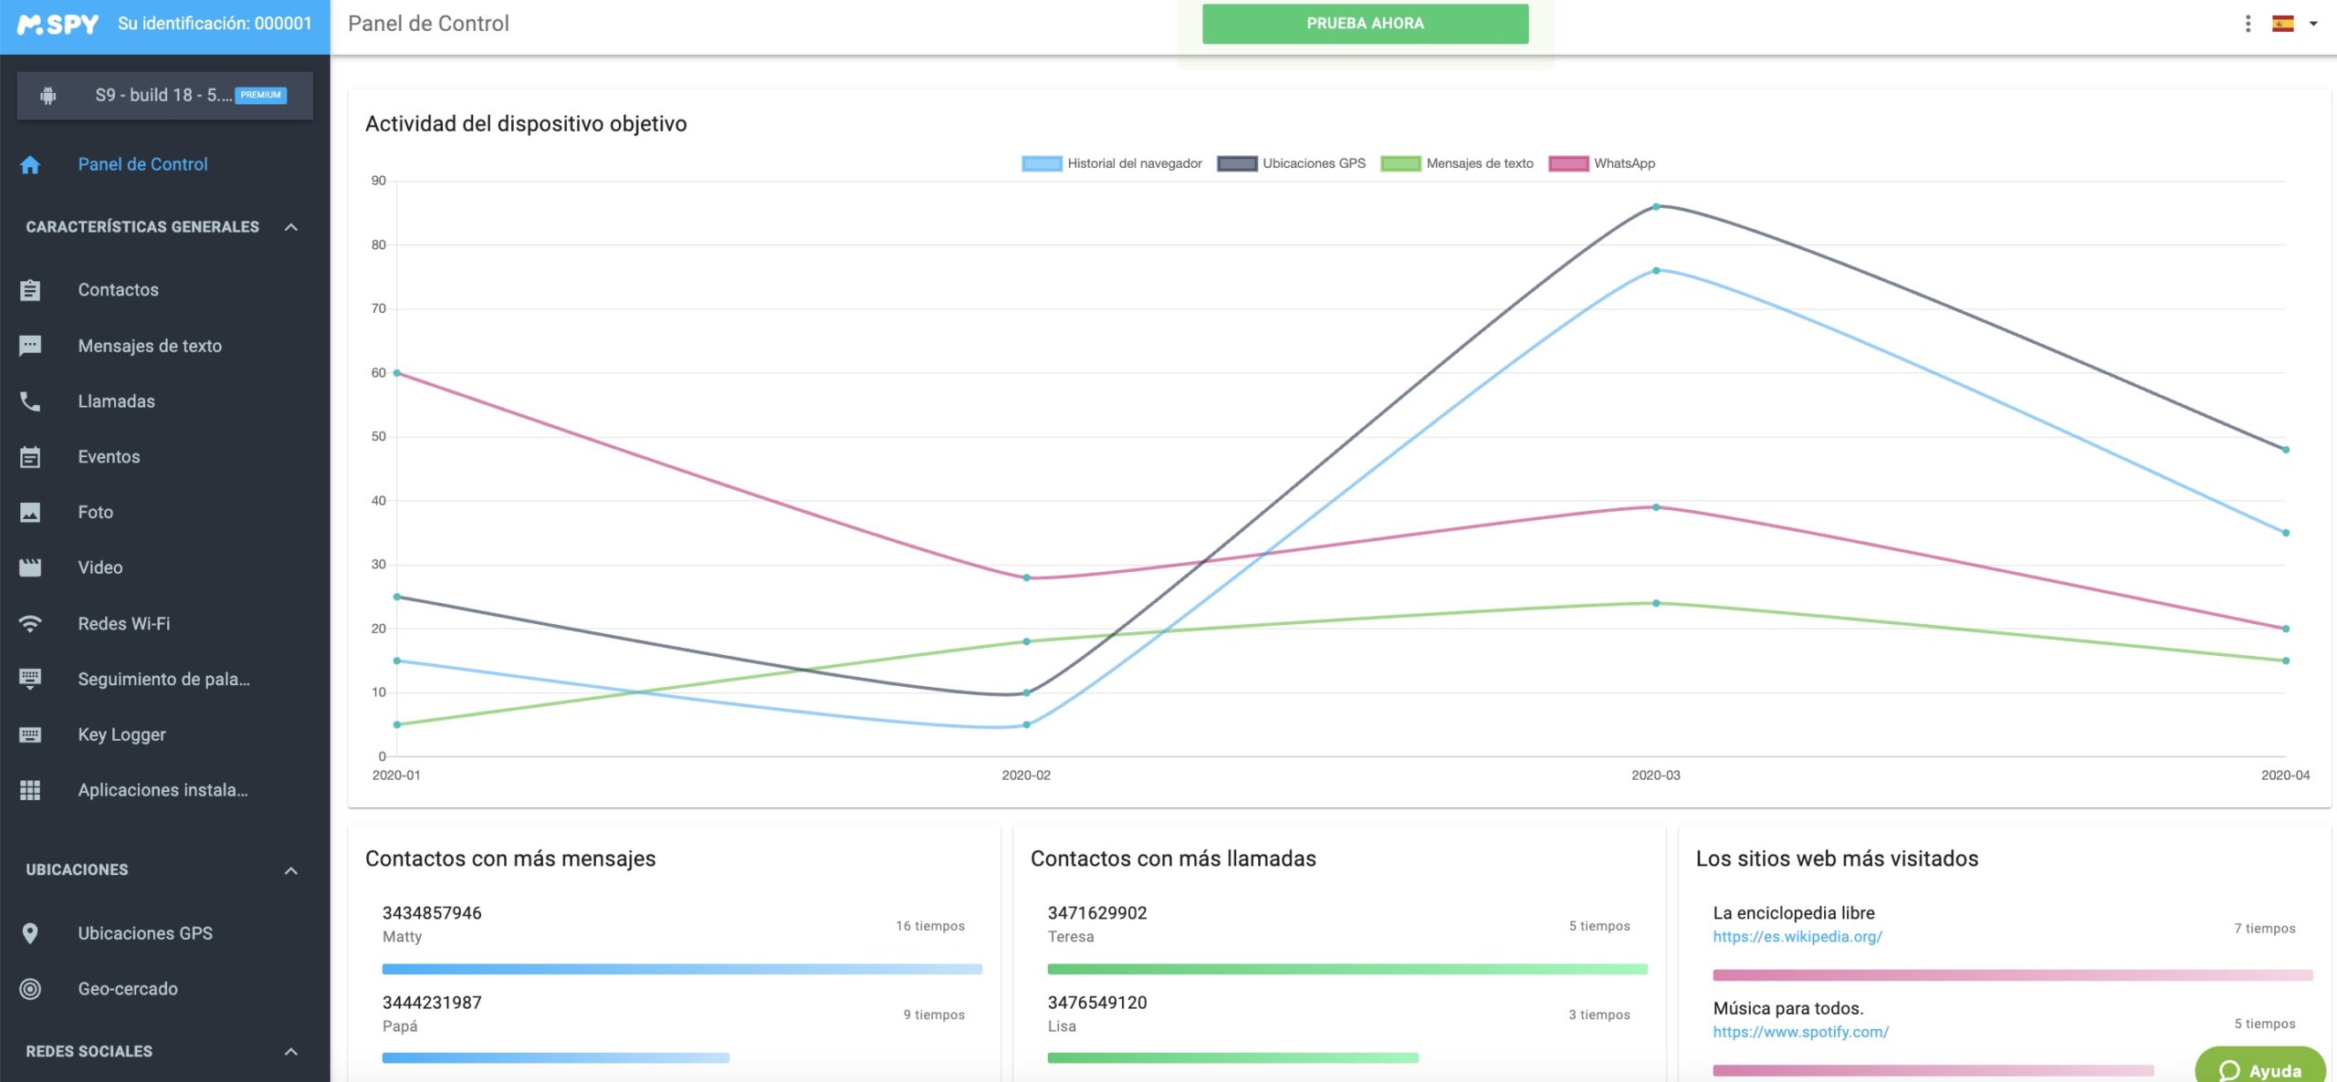Screen dimensions: 2337x1082
Task: Click the Foto image icon
Action: (x=30, y=513)
